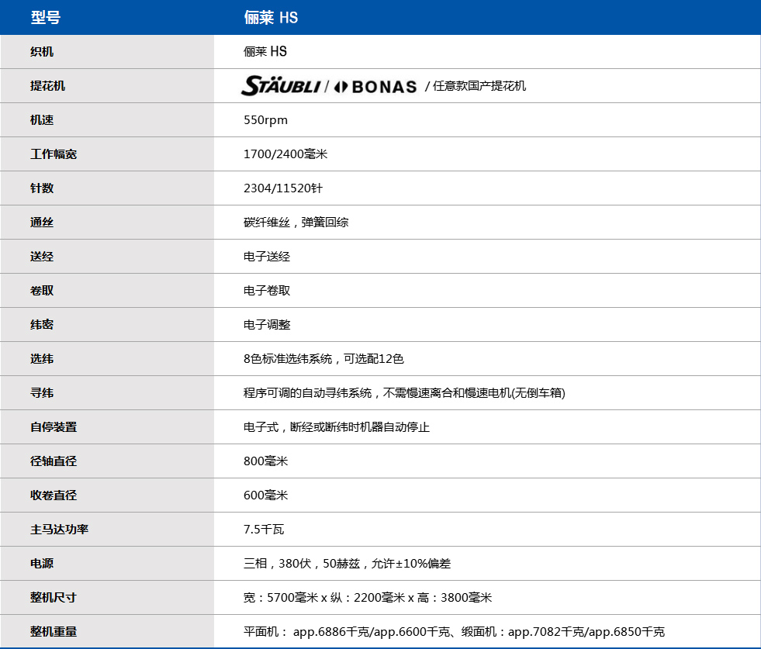Select the value 7.5千瓦
This screenshot has height=649, width=761.
pos(264,530)
